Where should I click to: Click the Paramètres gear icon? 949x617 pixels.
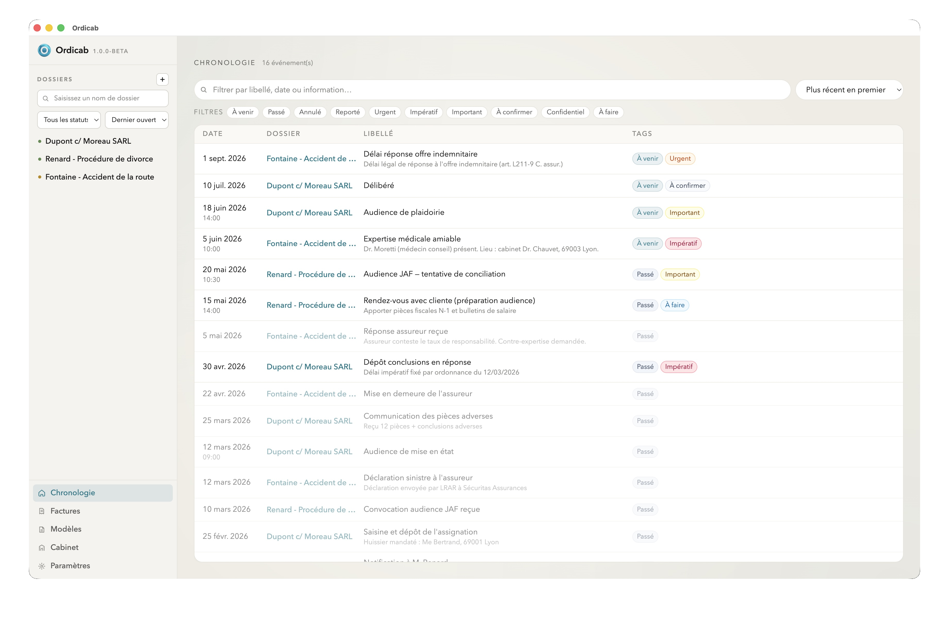tap(42, 566)
